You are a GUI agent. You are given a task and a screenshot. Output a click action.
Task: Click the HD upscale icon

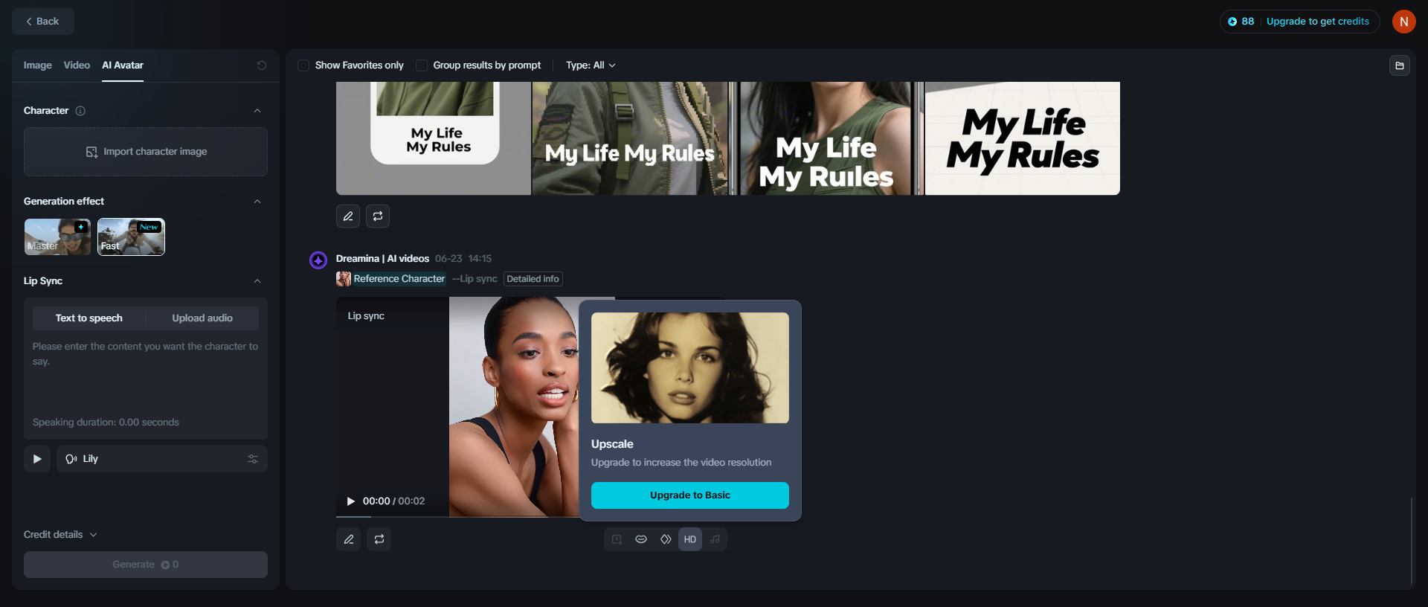point(690,539)
